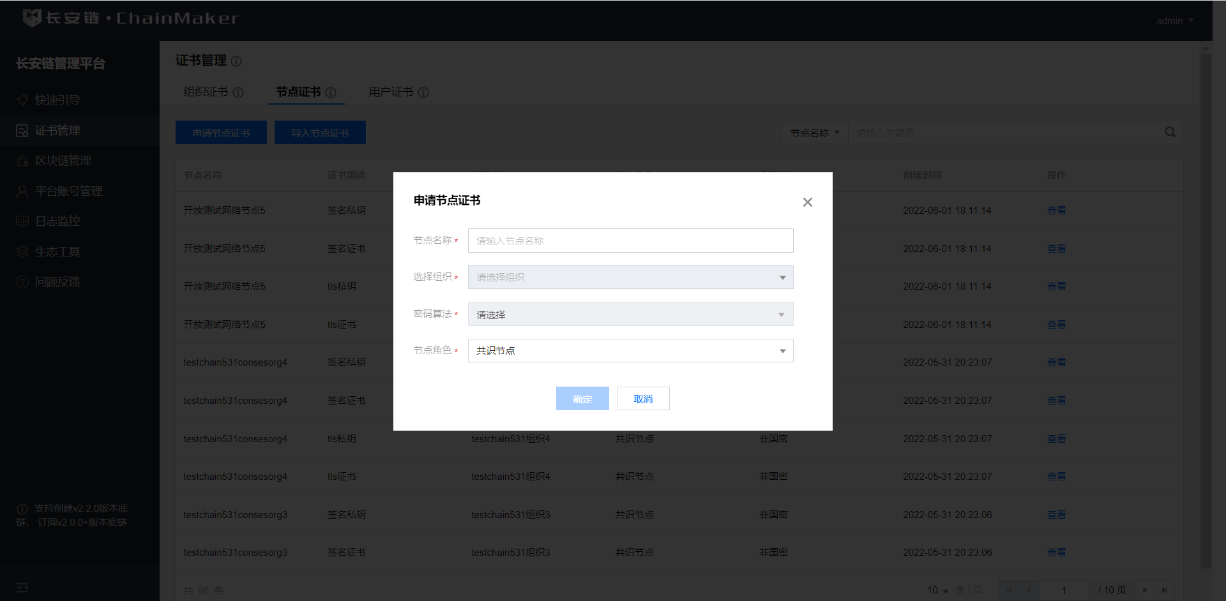1226x601 pixels.
Task: Click info icon beside 组织证书 tab
Action: (x=238, y=93)
